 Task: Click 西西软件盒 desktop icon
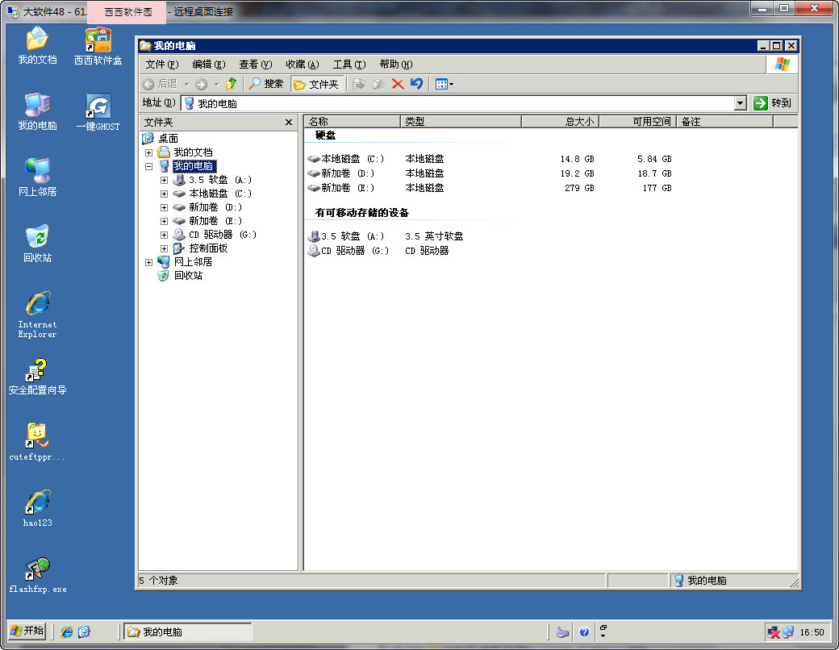[98, 47]
